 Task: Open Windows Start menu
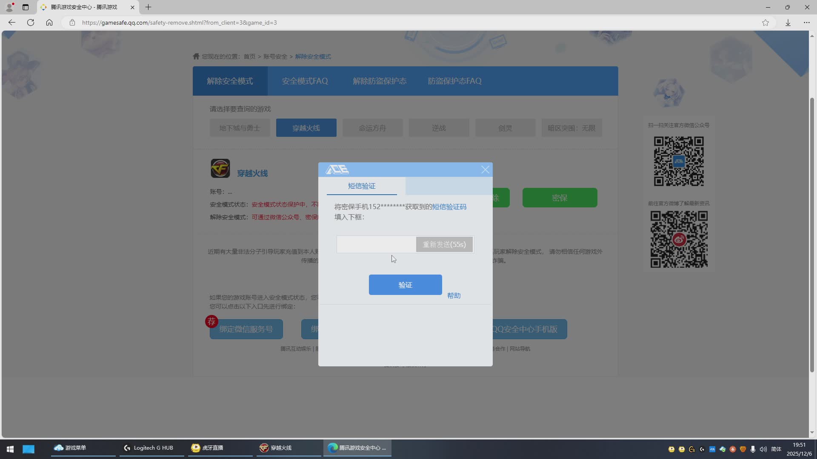pos(10,448)
